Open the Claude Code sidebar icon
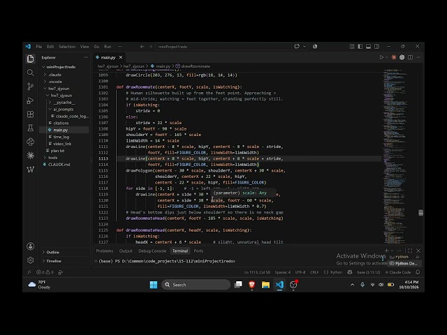Viewport: 447px width, 335px height. coord(30,156)
